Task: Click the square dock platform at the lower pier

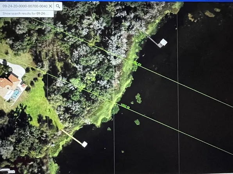Action: pyautogui.click(x=84, y=144)
